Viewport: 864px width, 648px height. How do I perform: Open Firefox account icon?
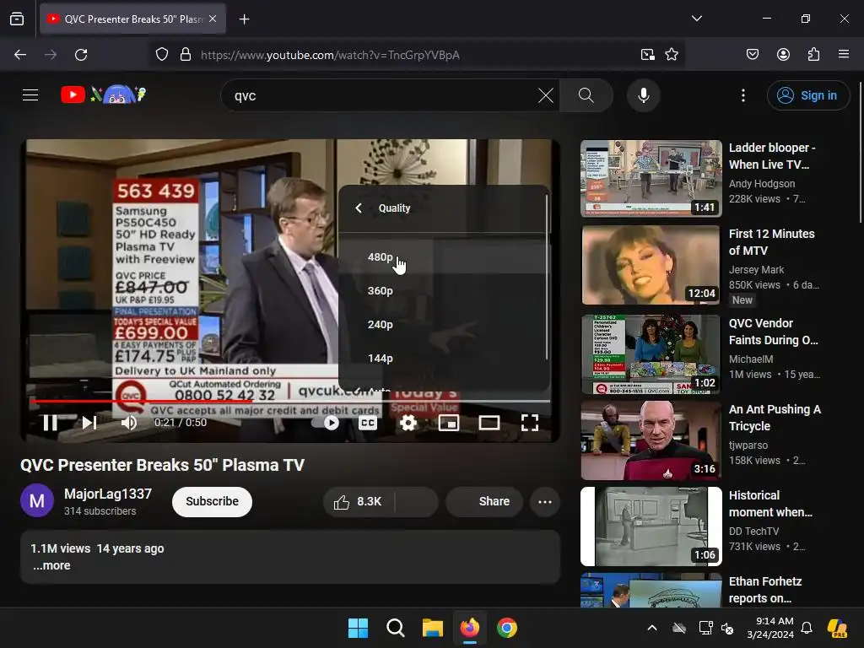click(783, 54)
